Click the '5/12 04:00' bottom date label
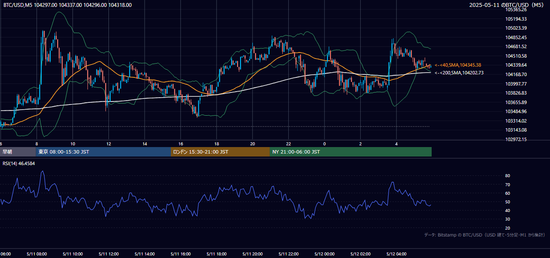This screenshot has height=258, width=550. (x=396, y=254)
